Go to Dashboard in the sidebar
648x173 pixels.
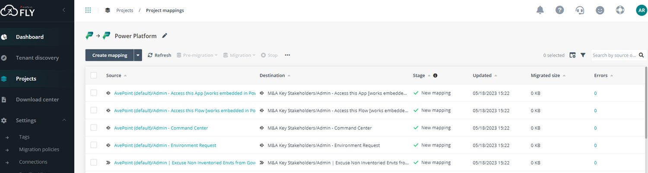pyautogui.click(x=30, y=37)
